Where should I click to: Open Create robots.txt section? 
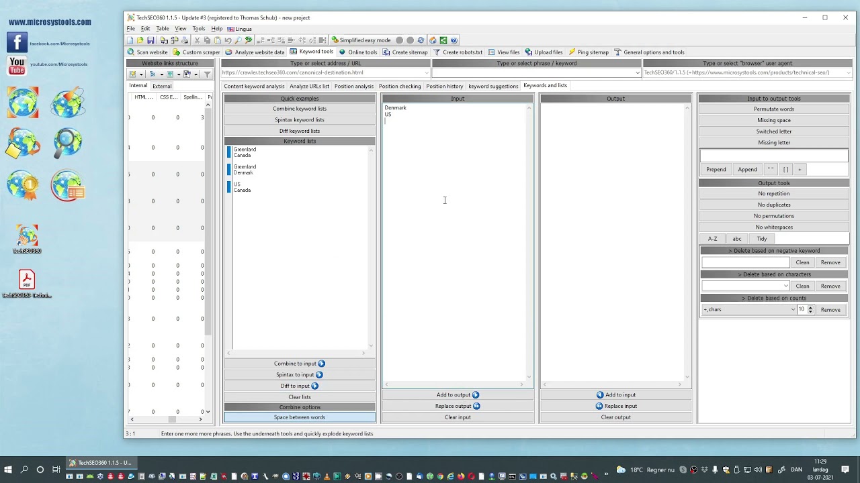(x=458, y=52)
